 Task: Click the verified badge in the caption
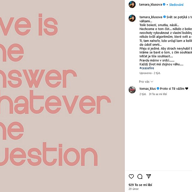[164, 17]
